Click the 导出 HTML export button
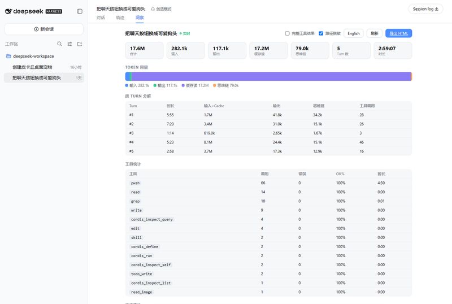 [x=399, y=33]
